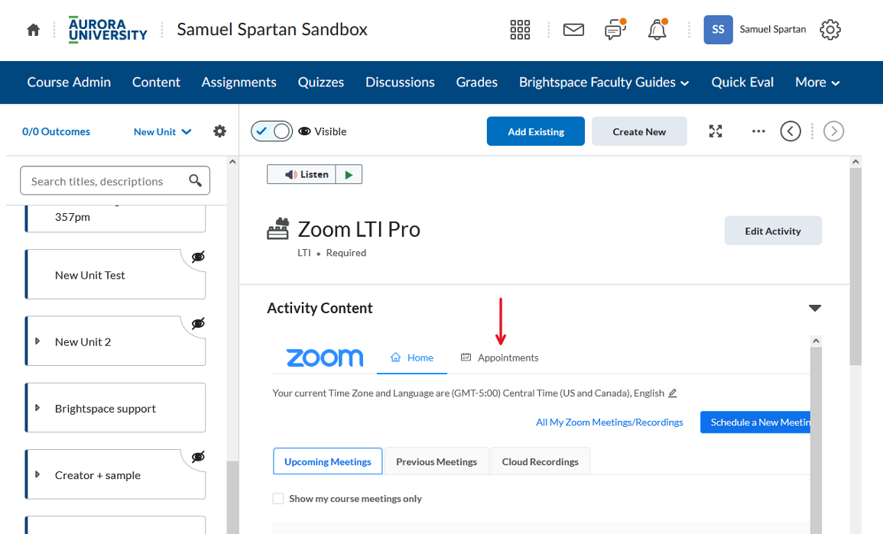Click the Listen speaker button
883x534 pixels.
(302, 174)
